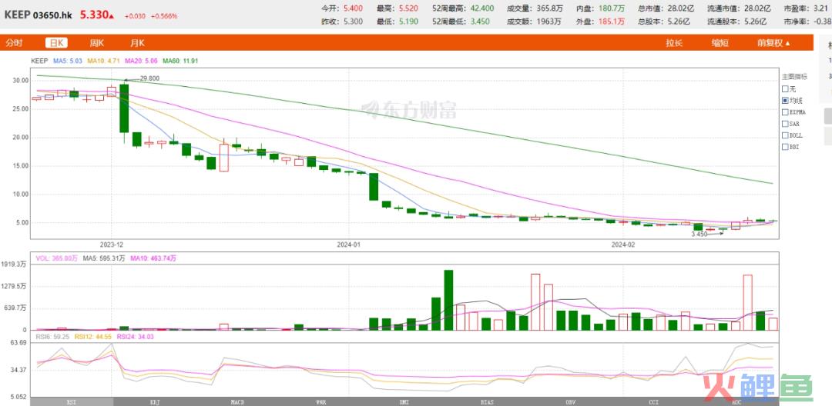Image resolution: width=832 pixels, height=406 pixels.
Task: Click the volume MA10: 463.74万 label
Action: [x=153, y=258]
